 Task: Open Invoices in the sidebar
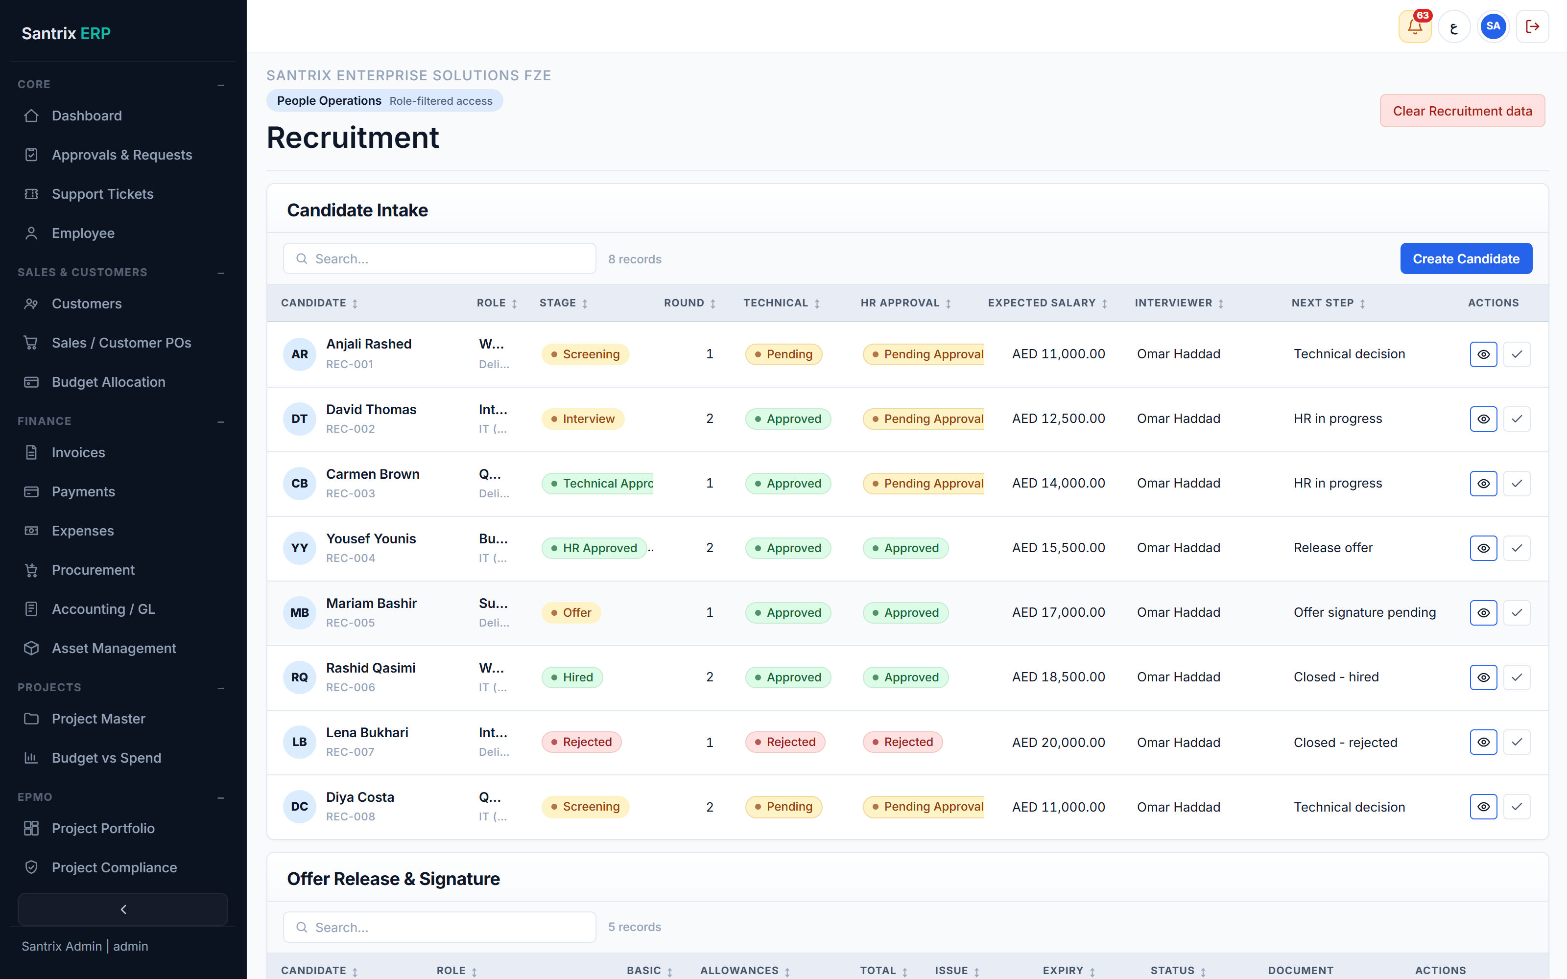point(123,453)
